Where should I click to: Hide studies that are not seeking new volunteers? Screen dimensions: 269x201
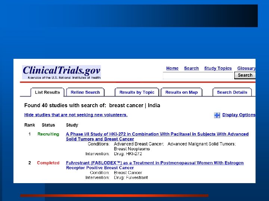(x=76, y=115)
